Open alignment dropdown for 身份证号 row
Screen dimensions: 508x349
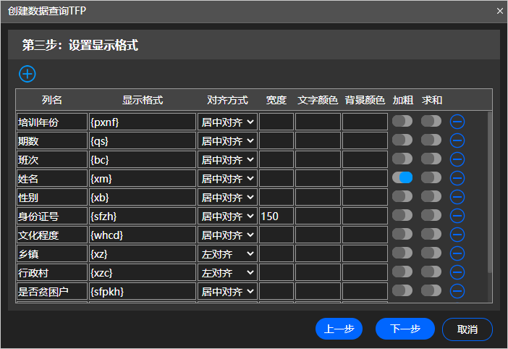(227, 216)
